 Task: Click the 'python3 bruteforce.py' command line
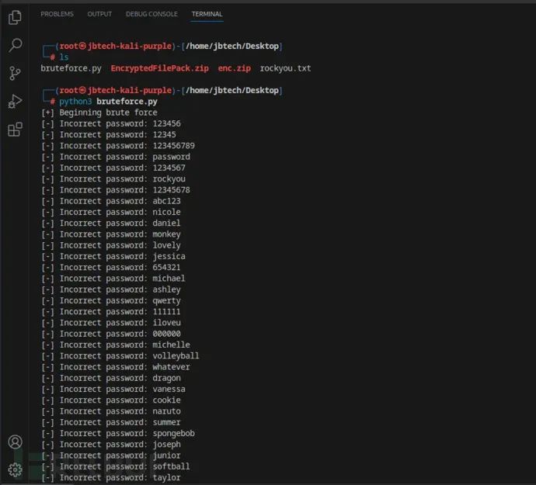coord(108,102)
